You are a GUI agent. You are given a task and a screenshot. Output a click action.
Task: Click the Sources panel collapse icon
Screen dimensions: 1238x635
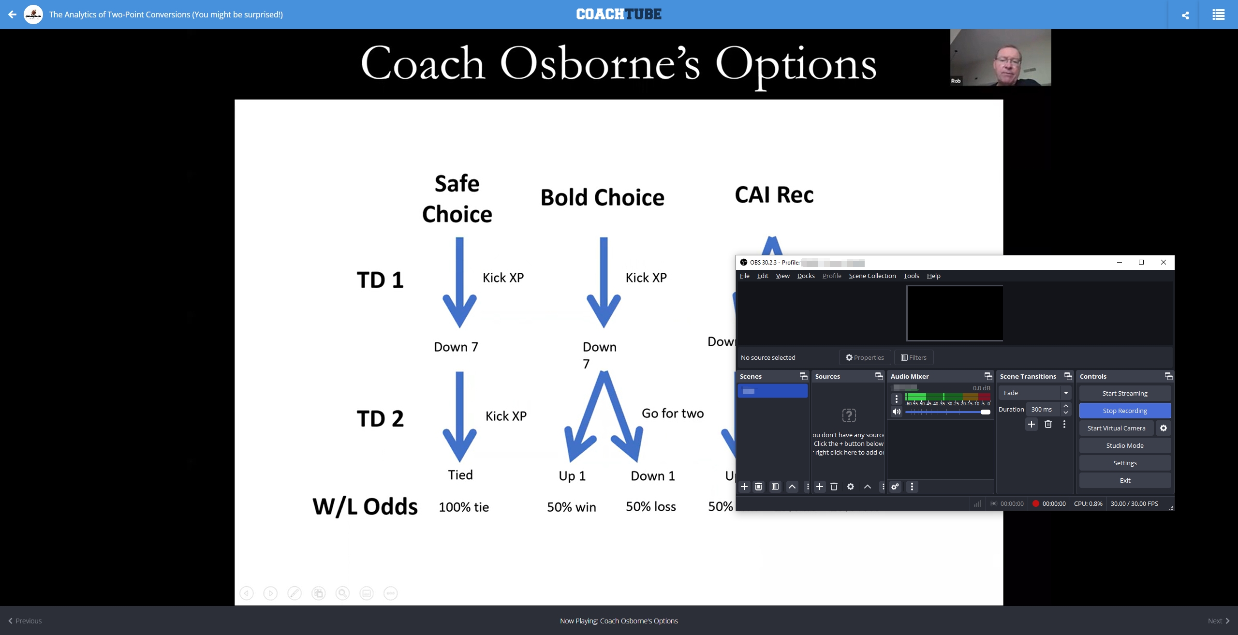click(x=879, y=376)
